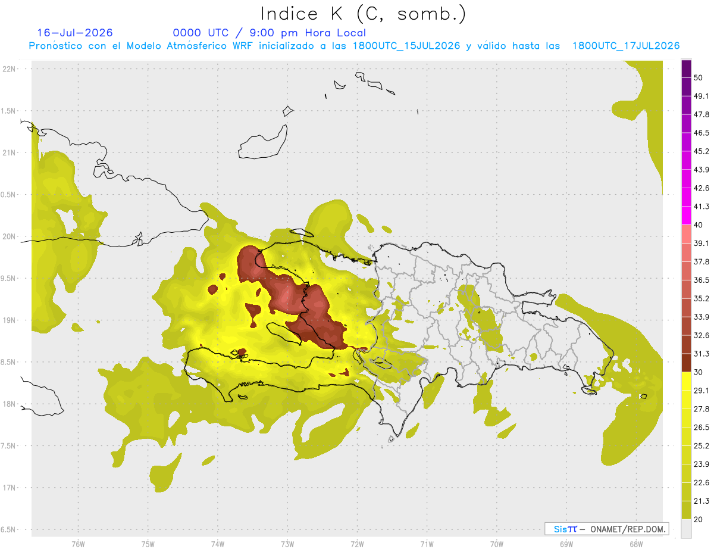
Task: Click the legend label "27.8"
Action: [702, 409]
